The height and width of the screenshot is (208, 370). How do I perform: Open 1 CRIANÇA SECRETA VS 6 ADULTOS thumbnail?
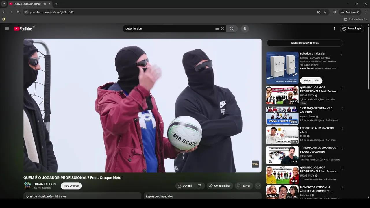pos(282,116)
